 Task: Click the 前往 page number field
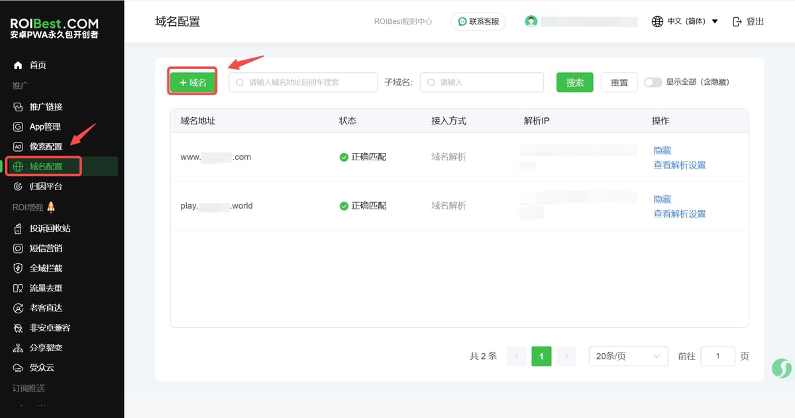(x=717, y=356)
